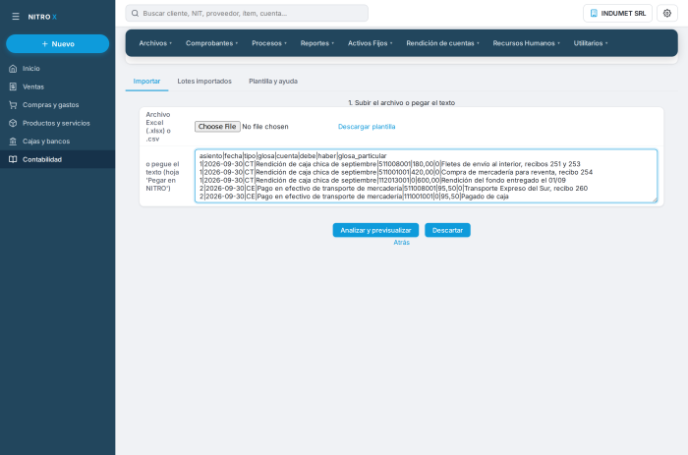
Task: Switch to Lotes importados tab
Action: (x=204, y=82)
